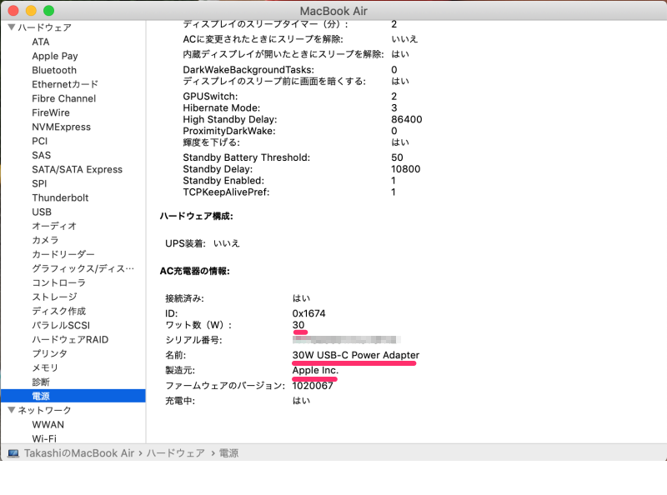Click the ファームウェアのバージョン label

225,386
